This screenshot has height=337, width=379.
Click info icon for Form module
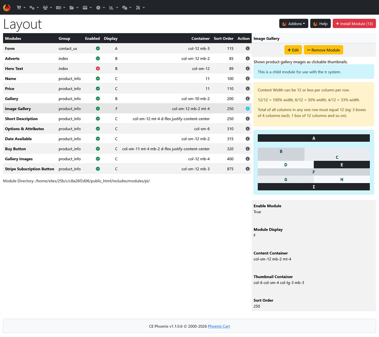pyautogui.click(x=248, y=48)
